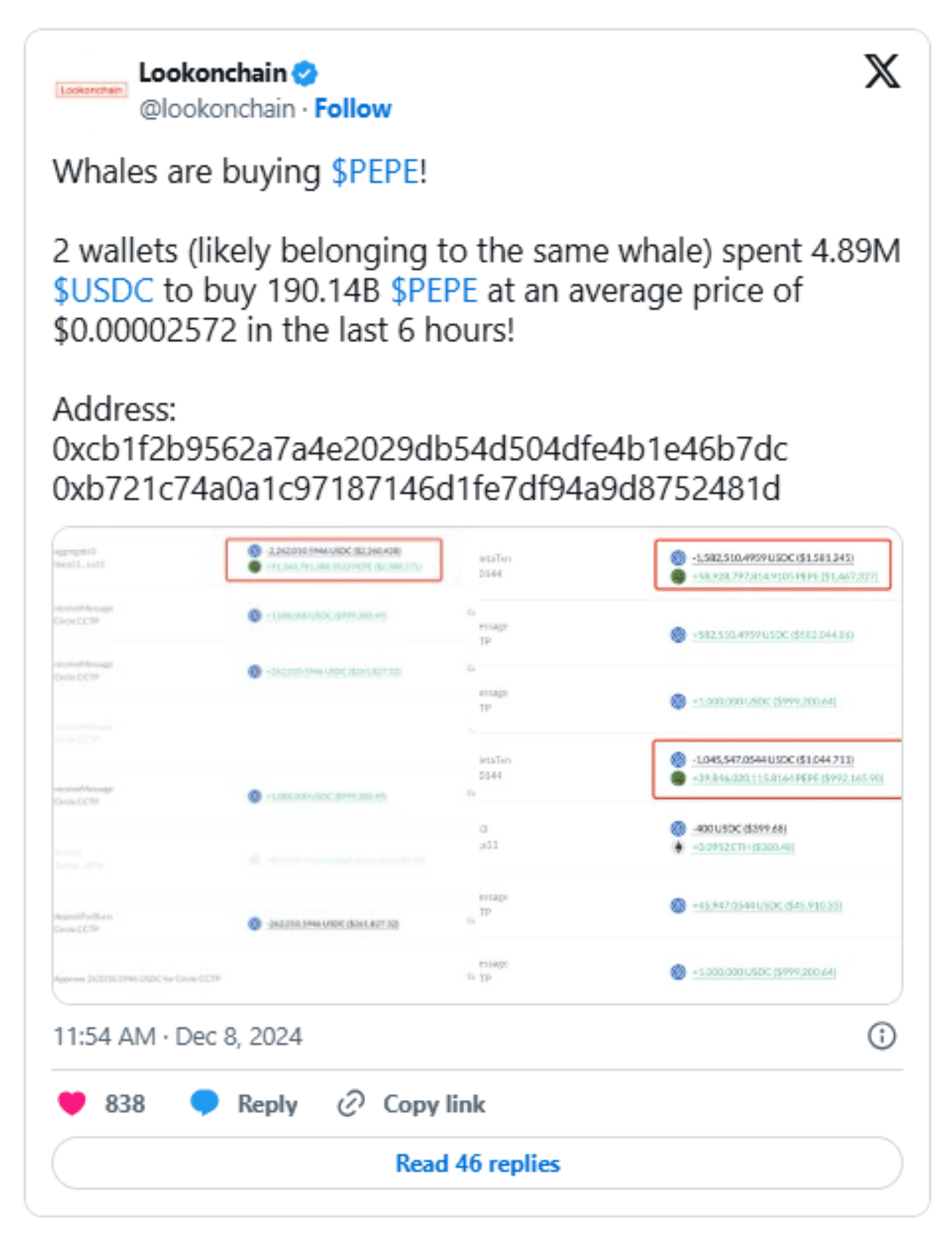This screenshot has height=1234, width=939.
Task: Open the Lookonchain display name
Action: click(x=212, y=72)
